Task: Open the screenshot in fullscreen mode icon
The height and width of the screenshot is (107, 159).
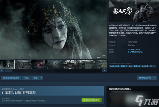Action: 104,57
